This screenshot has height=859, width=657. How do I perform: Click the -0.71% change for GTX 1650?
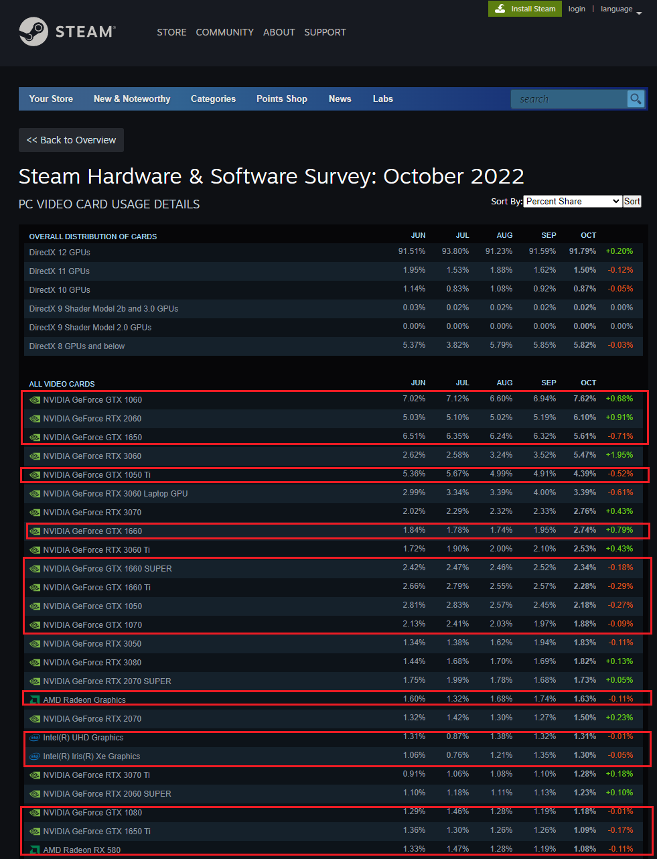coord(620,436)
